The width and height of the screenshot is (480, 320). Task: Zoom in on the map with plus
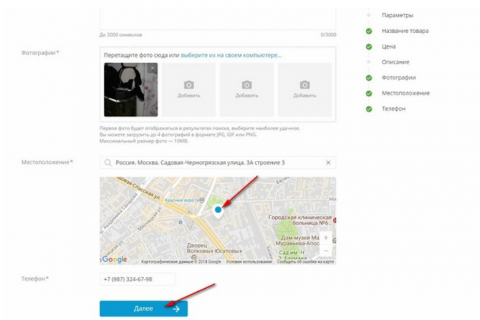coord(326,238)
